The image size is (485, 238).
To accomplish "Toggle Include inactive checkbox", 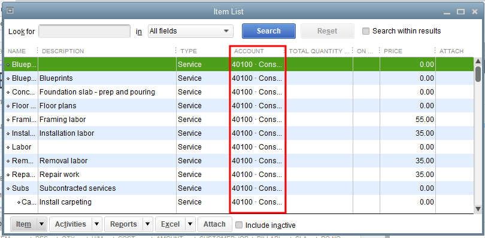I will pos(239,225).
